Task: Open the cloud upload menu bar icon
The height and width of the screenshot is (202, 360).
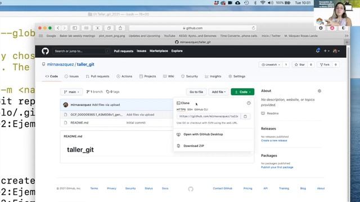Action: (x=237, y=3)
